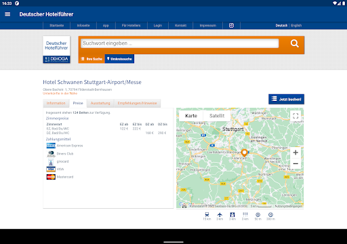Switch map to Satellit view
347x244 pixels.
coord(217,116)
